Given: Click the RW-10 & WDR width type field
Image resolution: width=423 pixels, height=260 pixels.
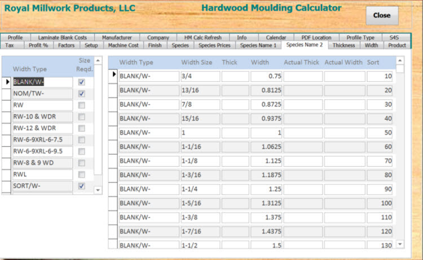Looking at the screenshot, I should (43, 117).
